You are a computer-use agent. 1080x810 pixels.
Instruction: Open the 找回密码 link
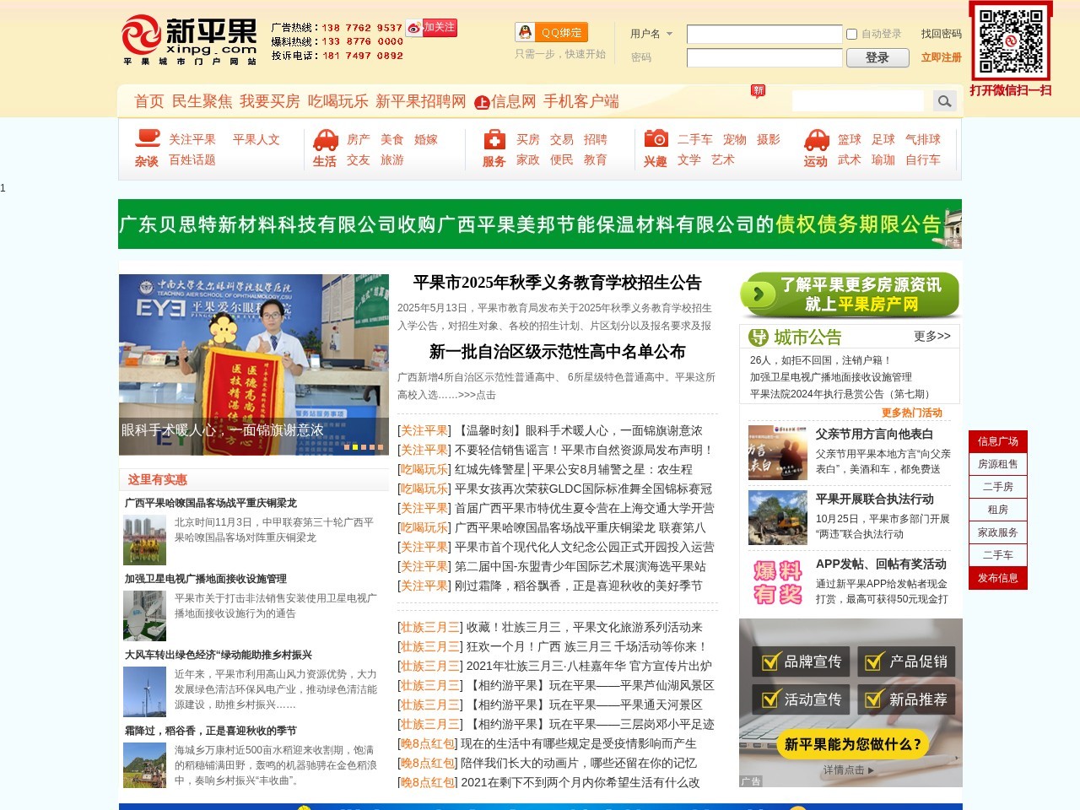[x=941, y=34]
